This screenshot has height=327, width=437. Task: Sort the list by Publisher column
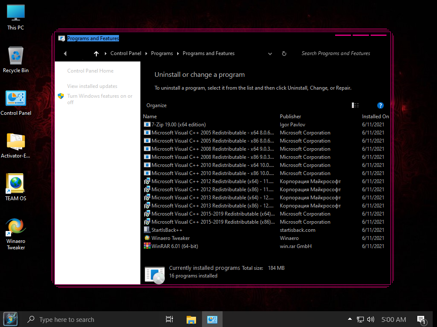[x=290, y=117]
